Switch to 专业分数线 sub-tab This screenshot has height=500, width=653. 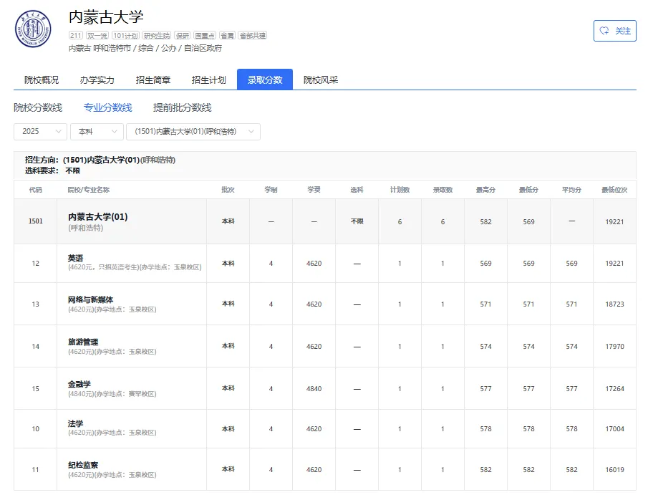(108, 107)
